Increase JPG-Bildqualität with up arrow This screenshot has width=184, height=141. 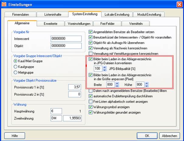tap(105, 67)
